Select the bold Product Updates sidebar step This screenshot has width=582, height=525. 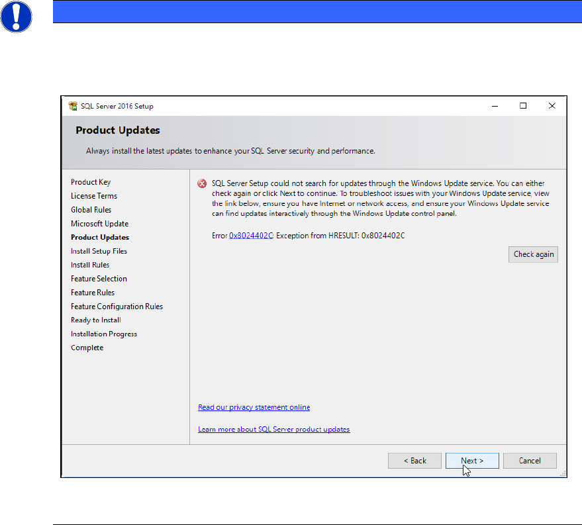100,238
